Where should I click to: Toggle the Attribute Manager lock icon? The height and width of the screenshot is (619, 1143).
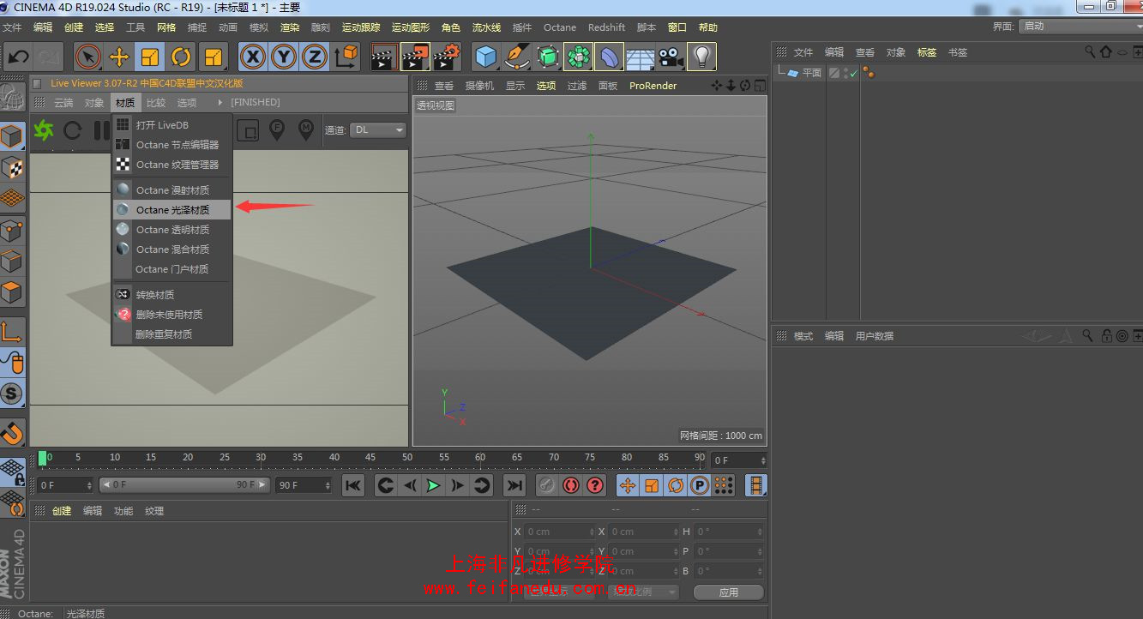(x=1107, y=336)
